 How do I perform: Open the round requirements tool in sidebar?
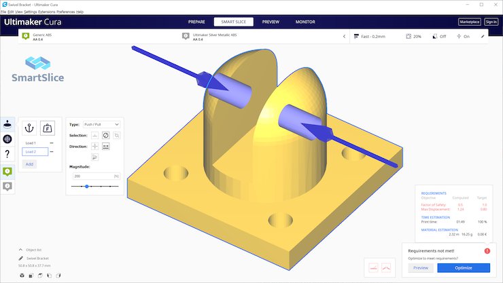[7, 139]
